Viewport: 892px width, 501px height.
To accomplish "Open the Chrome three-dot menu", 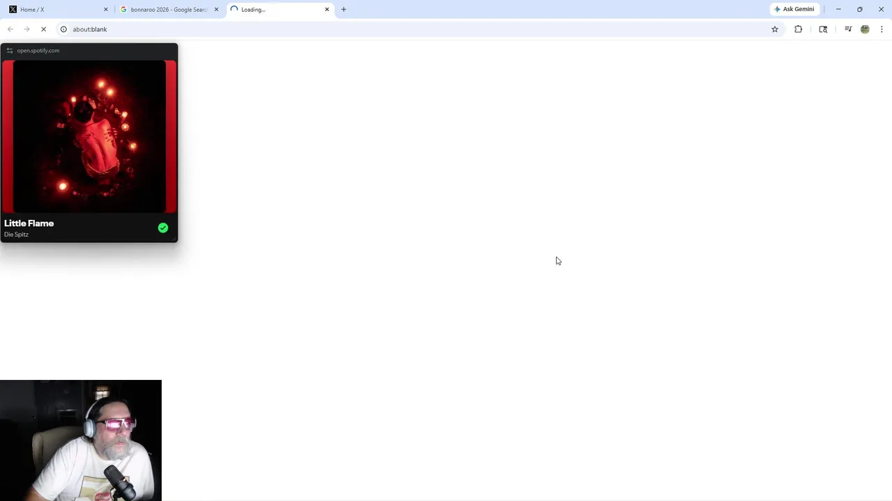I will click(x=882, y=29).
